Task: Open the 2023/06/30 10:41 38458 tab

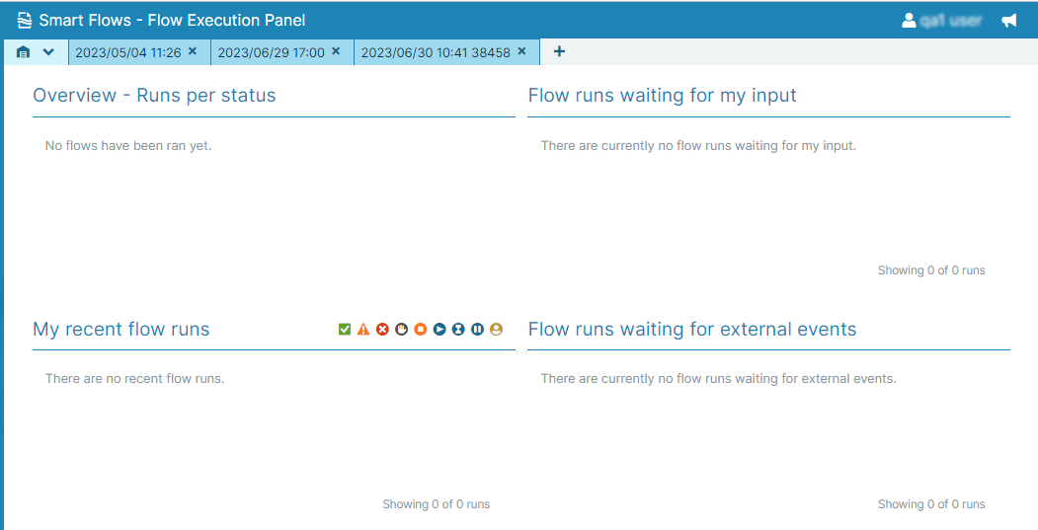Action: pyautogui.click(x=435, y=52)
